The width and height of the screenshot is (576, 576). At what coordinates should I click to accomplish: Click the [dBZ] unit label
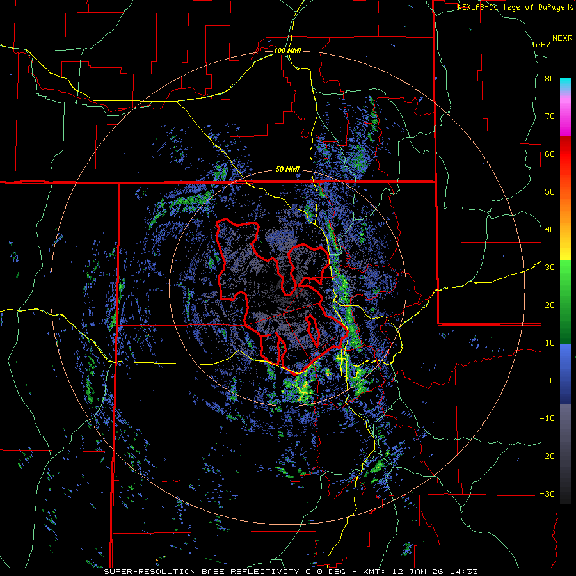point(543,44)
